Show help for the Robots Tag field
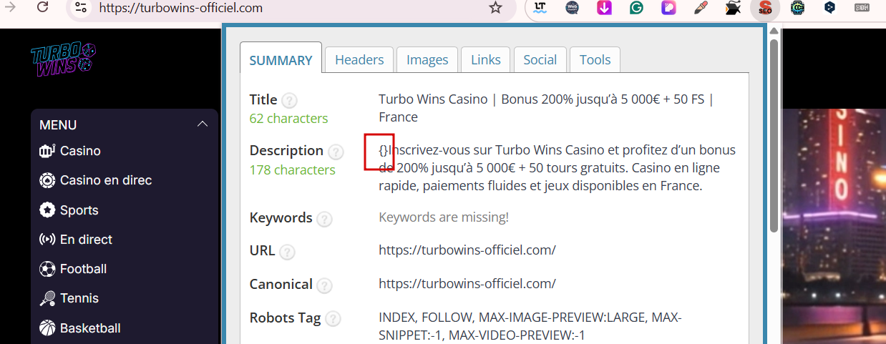This screenshot has height=344, width=886. pyautogui.click(x=333, y=319)
